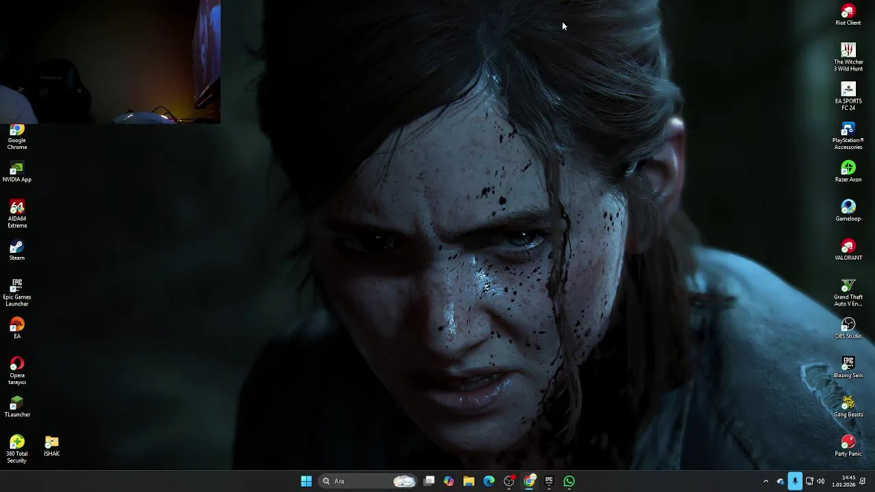This screenshot has height=492, width=875.
Task: Select the EA app desktop icon
Action: coord(17,328)
